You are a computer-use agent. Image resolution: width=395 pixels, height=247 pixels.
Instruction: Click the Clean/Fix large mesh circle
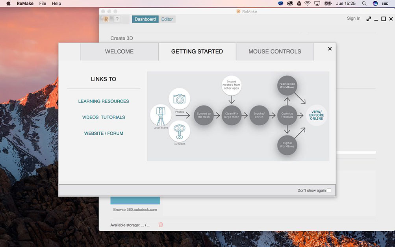232,115
